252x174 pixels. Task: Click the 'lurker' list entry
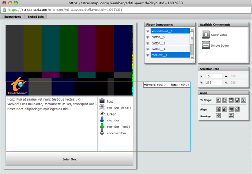[x=108, y=113]
